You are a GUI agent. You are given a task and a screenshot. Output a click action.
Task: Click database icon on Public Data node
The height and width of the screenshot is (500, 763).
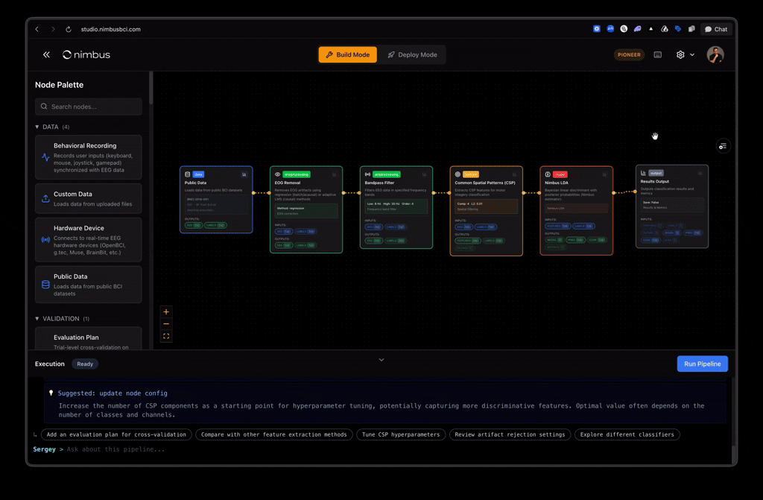click(x=187, y=174)
